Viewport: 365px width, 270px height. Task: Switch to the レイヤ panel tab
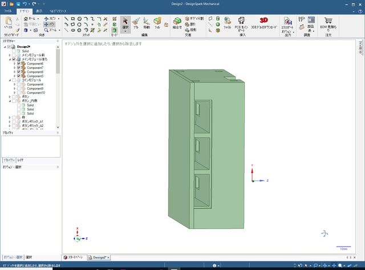(x=21, y=160)
